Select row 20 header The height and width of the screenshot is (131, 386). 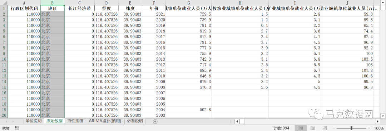[x=4, y=115]
